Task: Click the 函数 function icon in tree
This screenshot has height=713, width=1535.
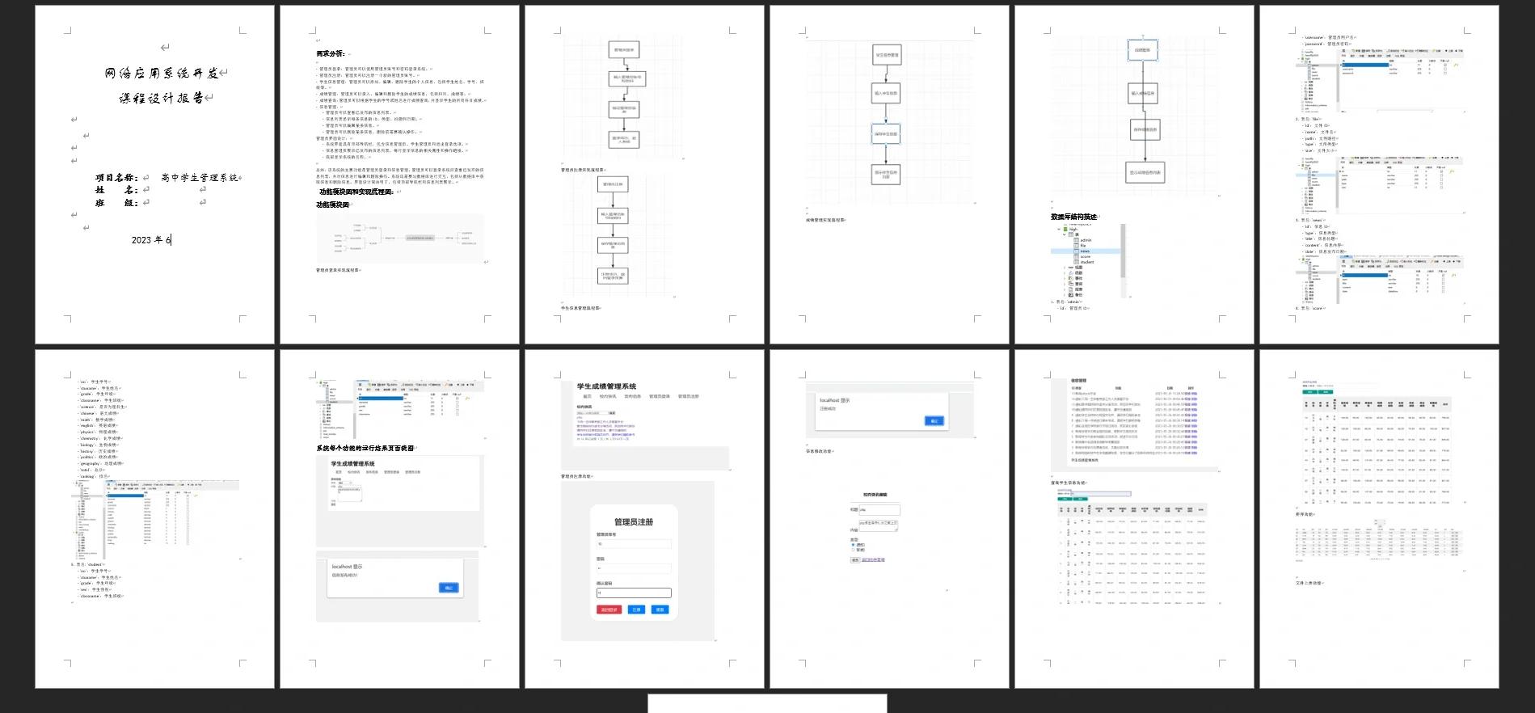Action: pos(1071,273)
